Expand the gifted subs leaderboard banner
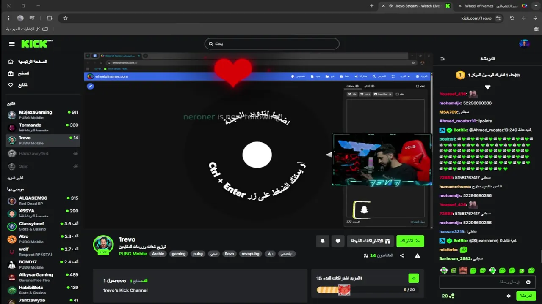542x304 pixels. pos(487,87)
